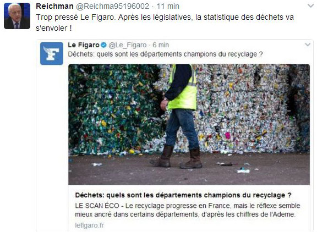Open Reichman's profile picture avatar
Screen dimensions: 317x232
pyautogui.click(x=17, y=16)
